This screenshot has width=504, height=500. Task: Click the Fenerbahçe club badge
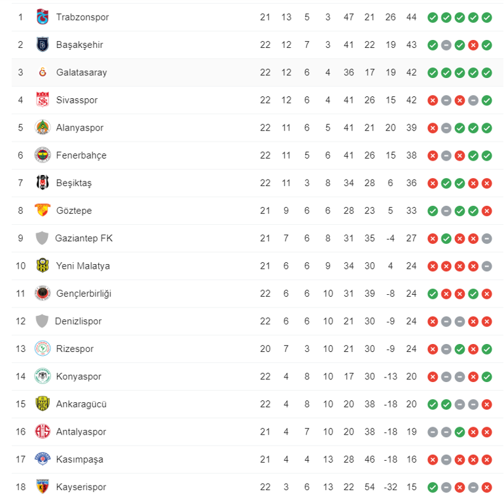coord(43,155)
